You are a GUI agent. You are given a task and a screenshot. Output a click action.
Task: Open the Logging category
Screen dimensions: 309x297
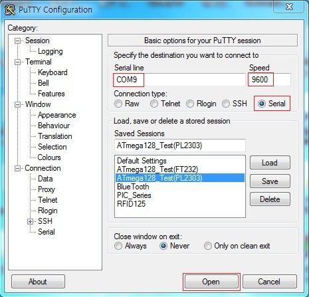[x=51, y=51]
